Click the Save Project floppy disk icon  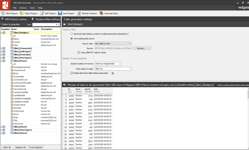coord(60,13)
